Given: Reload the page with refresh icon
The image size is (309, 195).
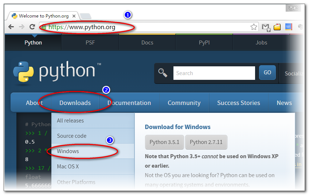Looking at the screenshot, I should pos(32,27).
